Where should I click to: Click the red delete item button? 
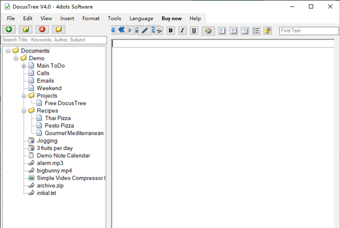click(42, 29)
